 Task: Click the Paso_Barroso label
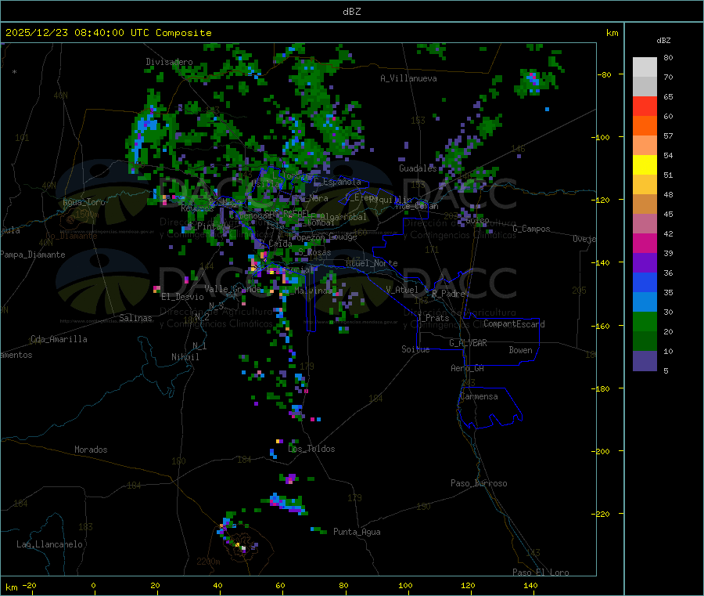tap(479, 483)
